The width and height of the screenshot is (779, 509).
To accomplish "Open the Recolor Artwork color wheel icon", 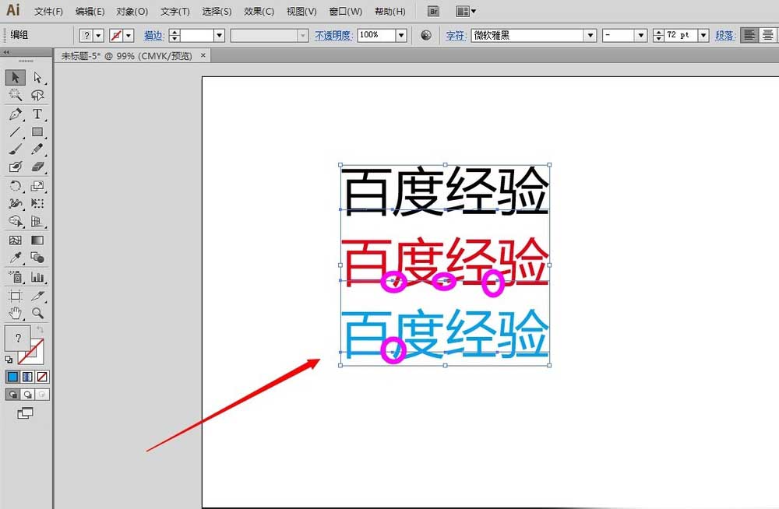I will point(426,35).
